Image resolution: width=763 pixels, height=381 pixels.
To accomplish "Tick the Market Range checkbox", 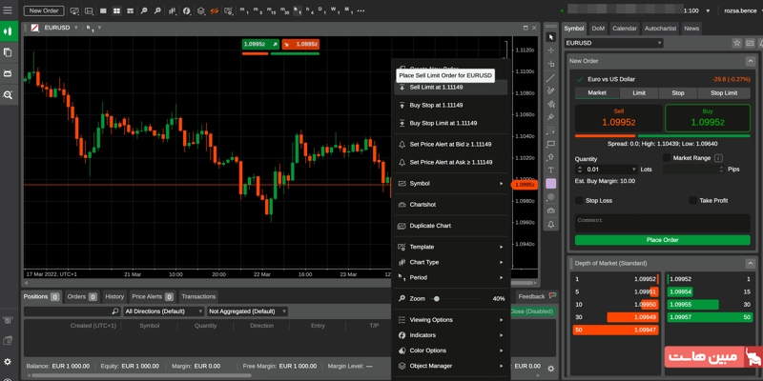I will [x=666, y=158].
